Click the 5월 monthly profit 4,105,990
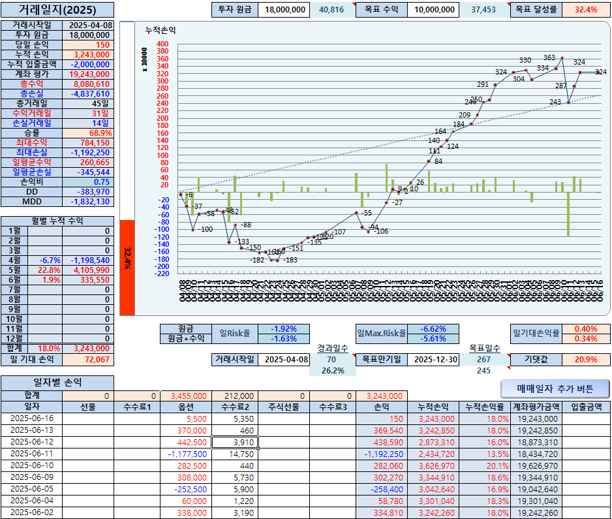Screen dimensions: 612x519 tap(88, 270)
